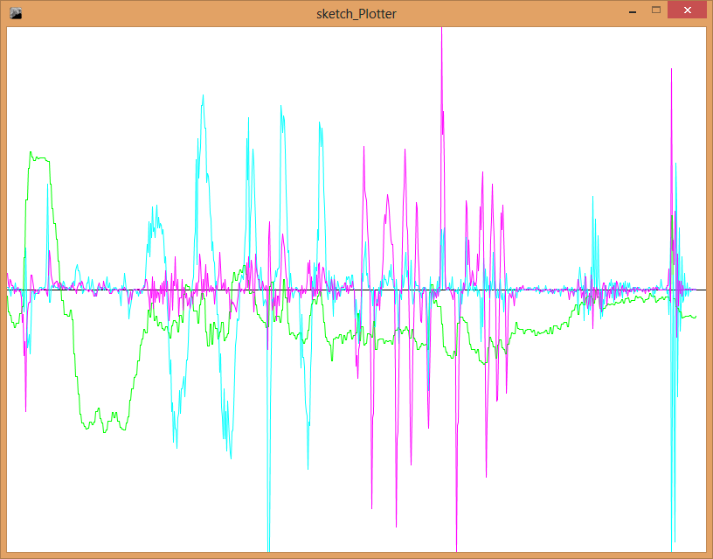Click the magenta downward spike at far left
Viewport: 713px width, 559px height.
[x=25, y=409]
